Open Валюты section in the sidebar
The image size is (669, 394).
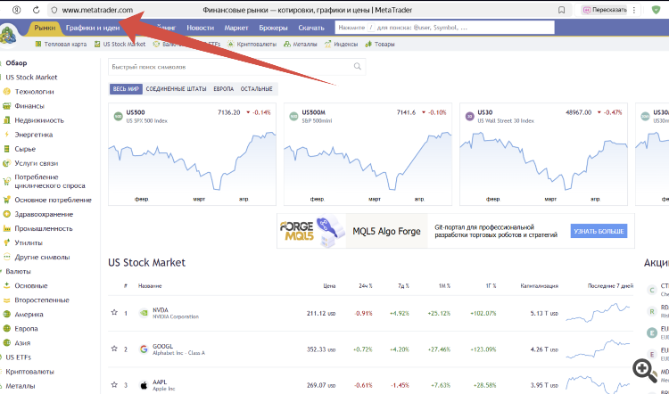[18, 271]
